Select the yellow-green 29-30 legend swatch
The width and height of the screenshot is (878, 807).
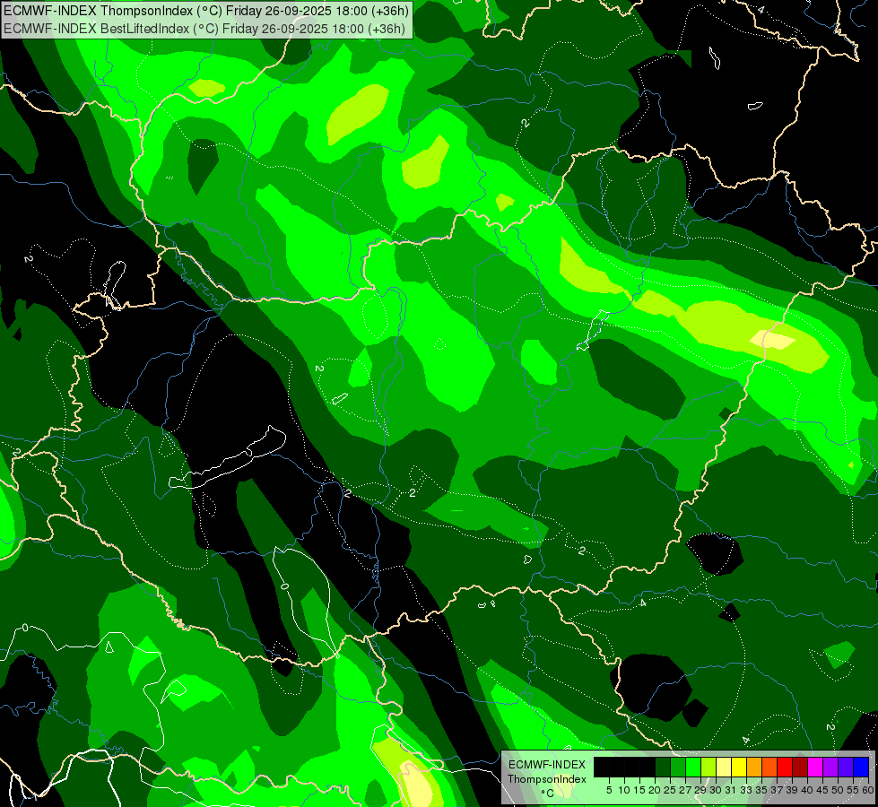coord(708,767)
